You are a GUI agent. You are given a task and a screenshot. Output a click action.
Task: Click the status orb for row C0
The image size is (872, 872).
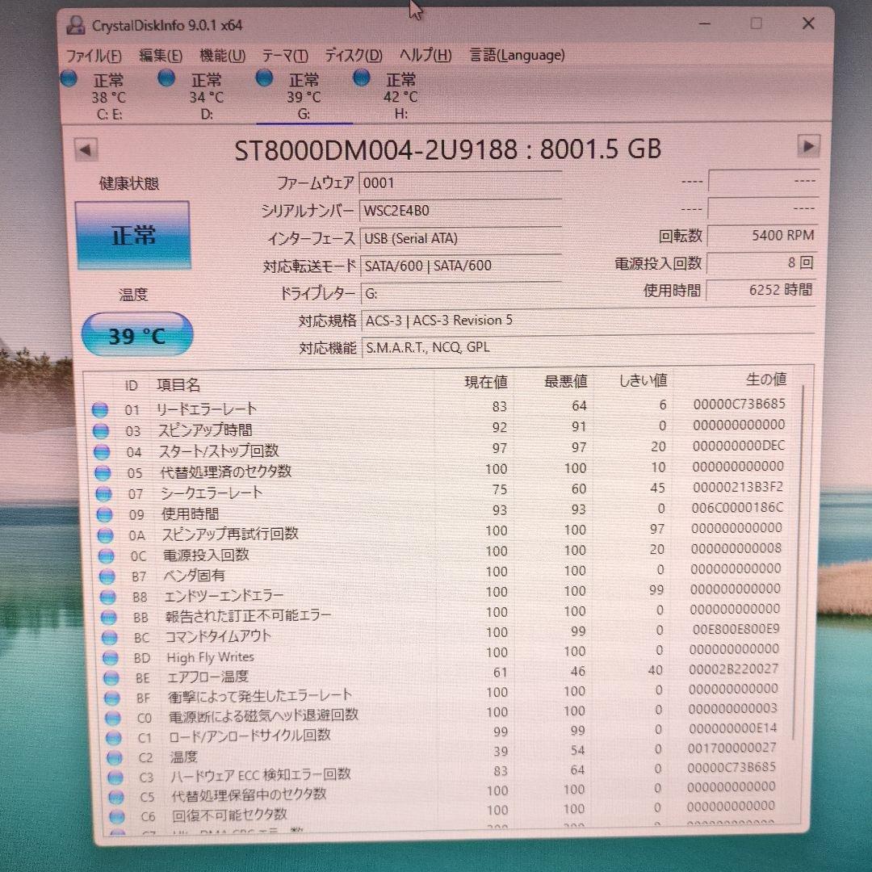[x=113, y=719]
